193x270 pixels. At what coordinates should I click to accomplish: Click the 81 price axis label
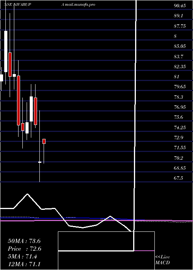coord(177,77)
